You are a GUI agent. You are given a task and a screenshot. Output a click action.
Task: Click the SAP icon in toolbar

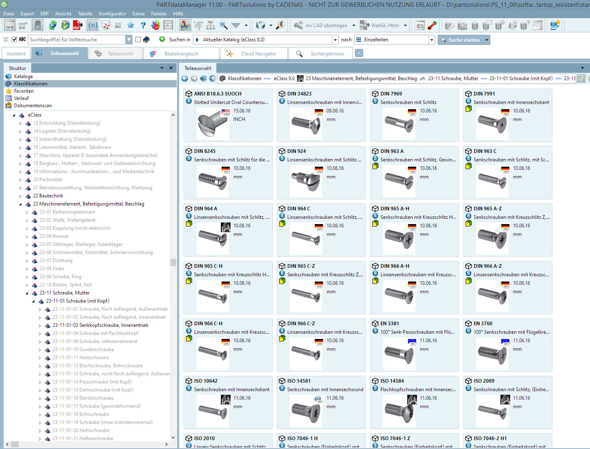[555, 25]
